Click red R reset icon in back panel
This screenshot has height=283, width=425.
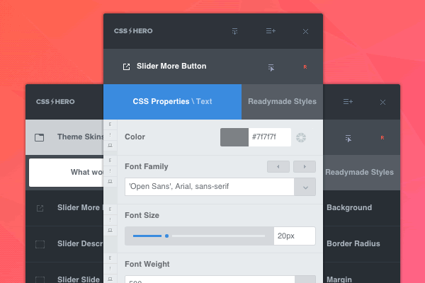tap(382, 137)
